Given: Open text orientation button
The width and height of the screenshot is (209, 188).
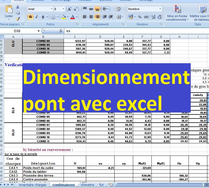Looking at the screenshot, I should pos(105,9).
